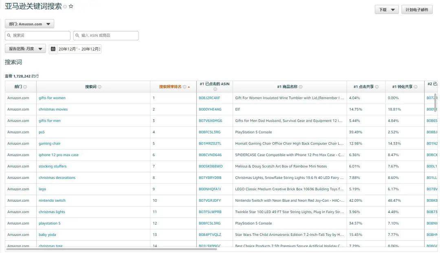Click the vertical scrollbar of the table
The image size is (440, 253).
pyautogui.click(x=436, y=103)
